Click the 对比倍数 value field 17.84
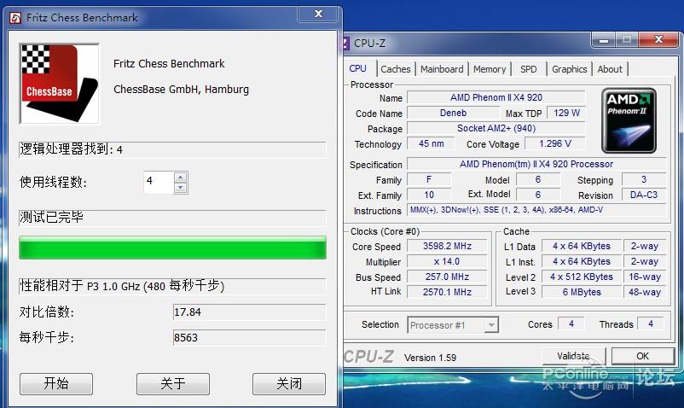 click(249, 312)
